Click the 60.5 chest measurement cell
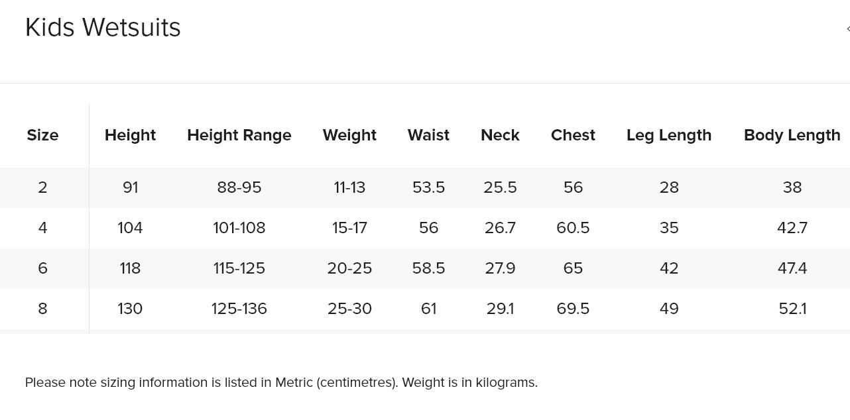The height and width of the screenshot is (420, 850). tap(573, 228)
